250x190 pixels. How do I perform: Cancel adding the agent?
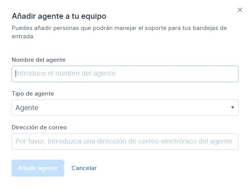[84, 168]
